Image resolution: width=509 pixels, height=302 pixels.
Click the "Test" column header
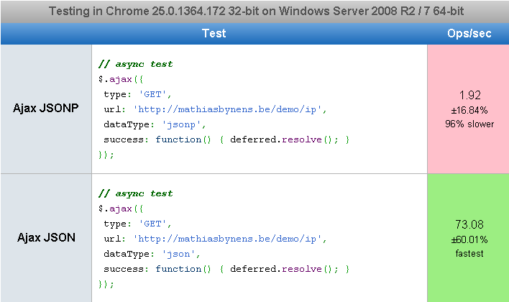214,33
